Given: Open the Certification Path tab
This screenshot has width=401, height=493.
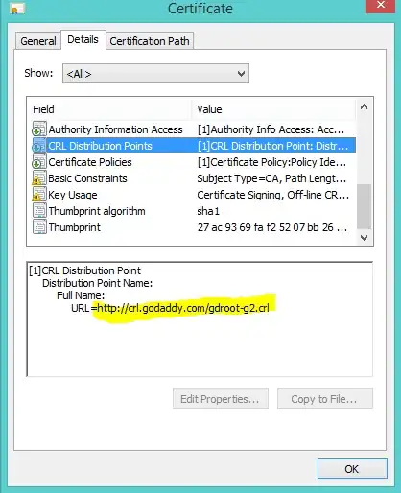Looking at the screenshot, I should pyautogui.click(x=150, y=41).
